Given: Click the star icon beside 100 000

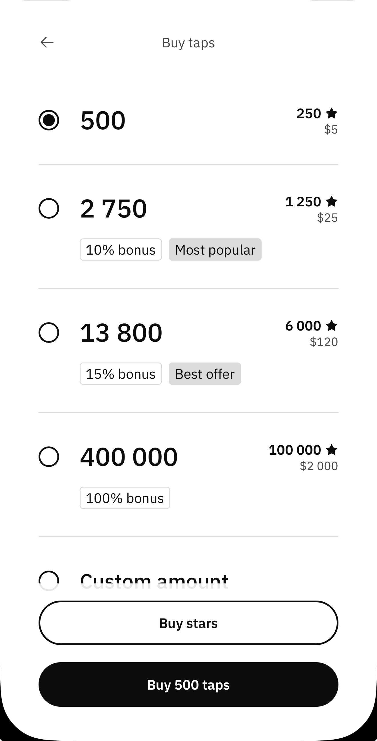Looking at the screenshot, I should [332, 450].
